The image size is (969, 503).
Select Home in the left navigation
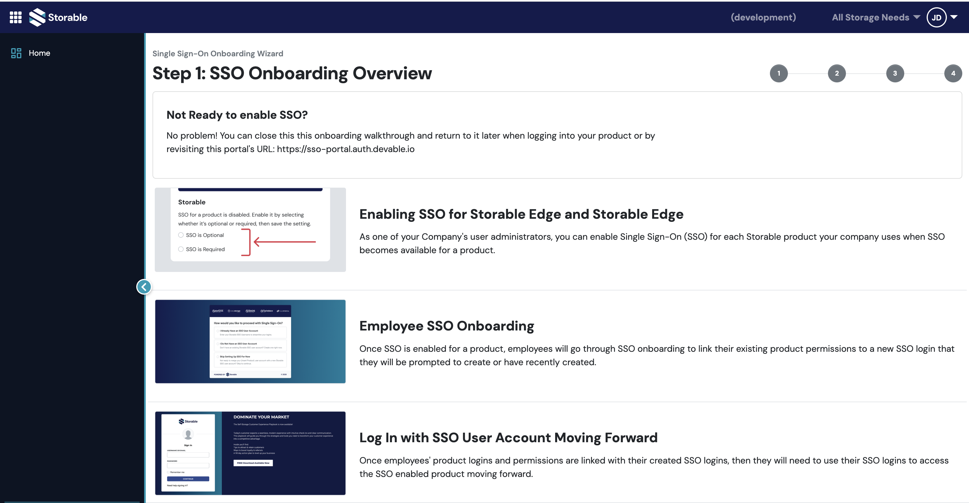pyautogui.click(x=39, y=53)
